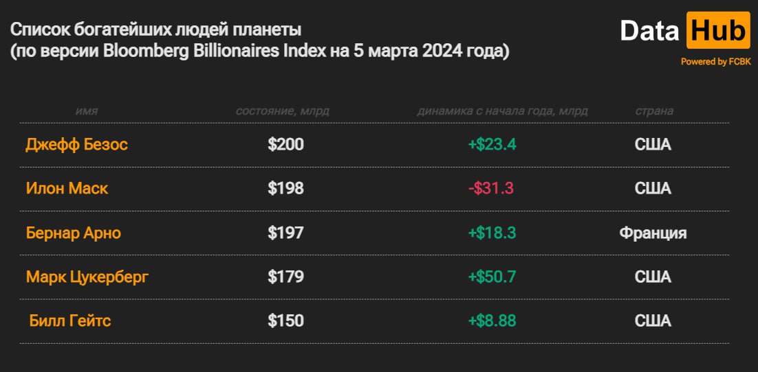
Task: Click the white Data logo text
Action: point(650,31)
